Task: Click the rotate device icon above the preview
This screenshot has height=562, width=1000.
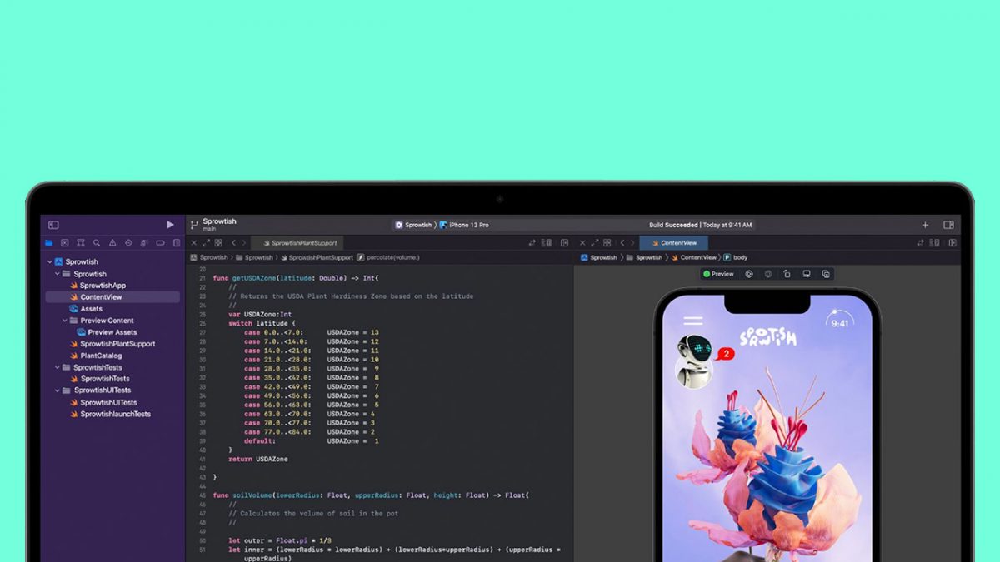Action: [787, 274]
